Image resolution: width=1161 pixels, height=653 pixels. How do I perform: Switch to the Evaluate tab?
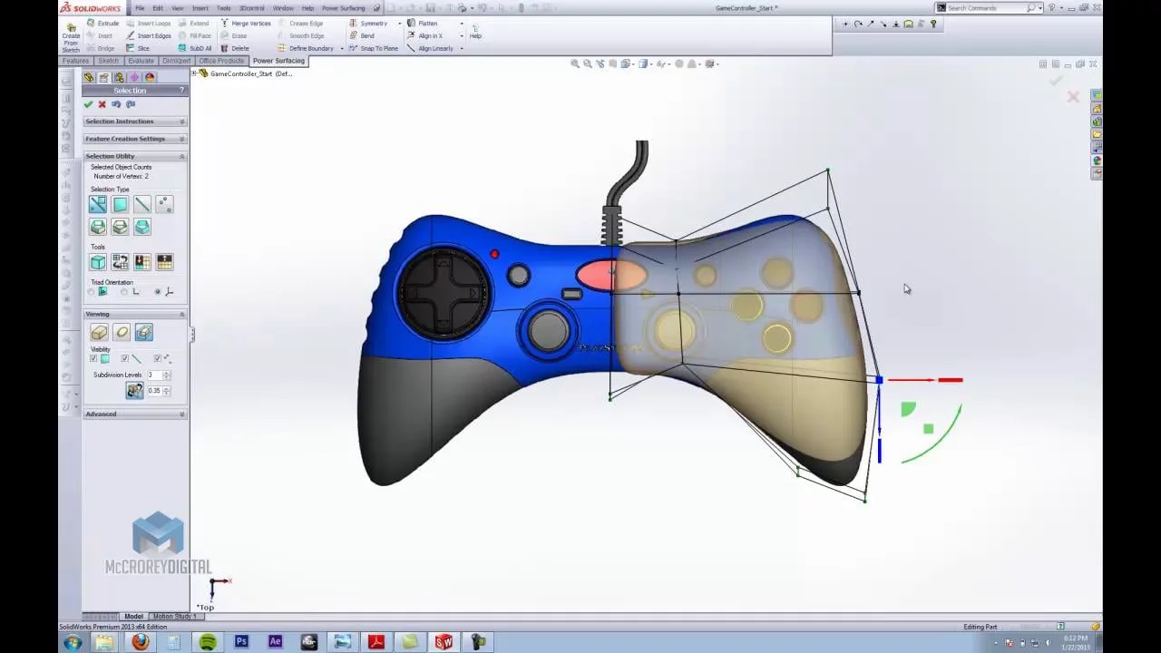point(141,61)
